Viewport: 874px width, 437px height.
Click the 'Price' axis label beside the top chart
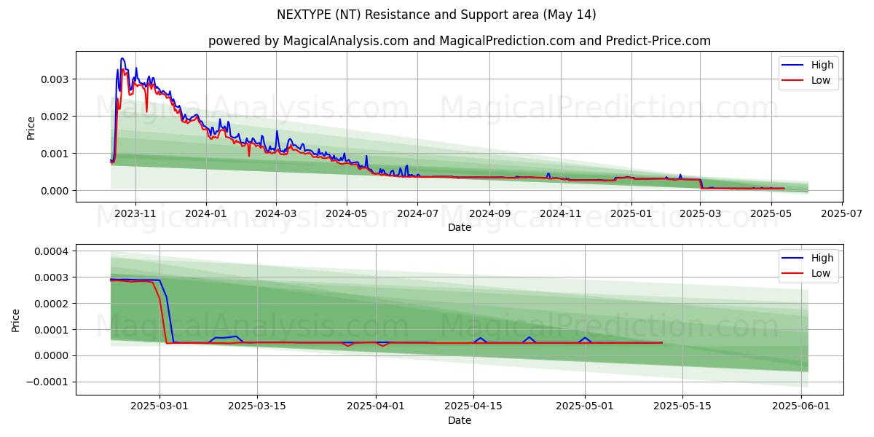coord(31,128)
